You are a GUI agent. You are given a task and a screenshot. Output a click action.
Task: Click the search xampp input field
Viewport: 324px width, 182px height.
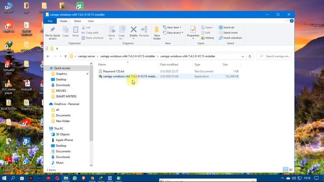274,56
